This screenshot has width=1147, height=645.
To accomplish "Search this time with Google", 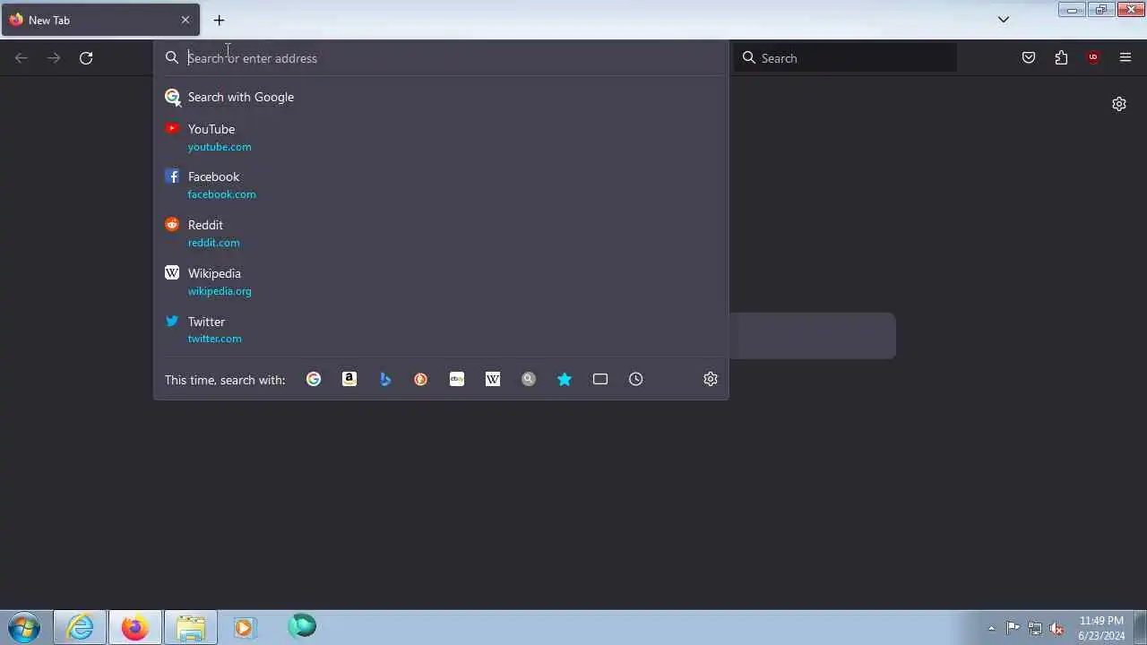I will 314,379.
